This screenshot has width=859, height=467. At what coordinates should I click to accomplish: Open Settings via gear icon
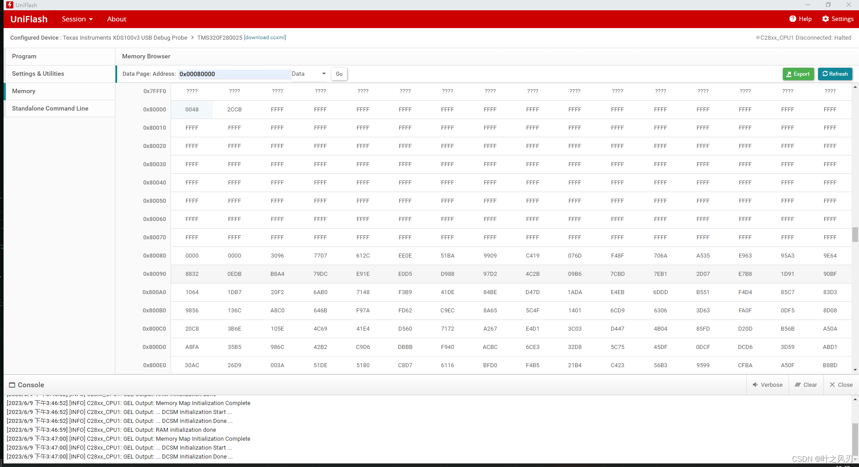[826, 19]
